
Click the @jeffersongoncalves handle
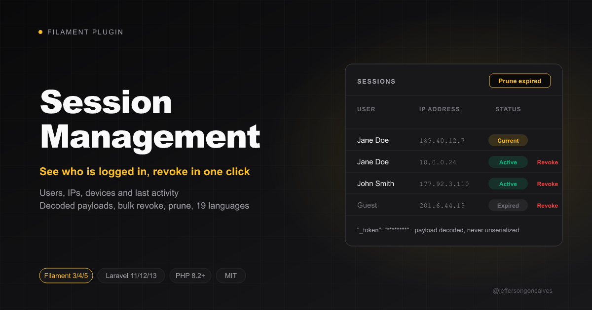click(x=522, y=291)
